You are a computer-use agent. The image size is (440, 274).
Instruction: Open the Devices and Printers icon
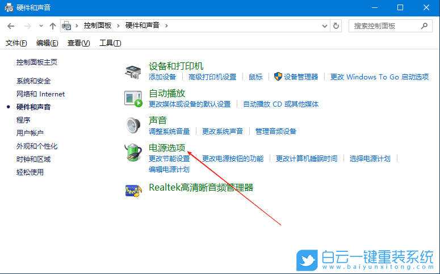[x=133, y=72]
